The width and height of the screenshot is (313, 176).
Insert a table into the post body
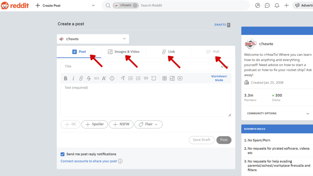pos(164,78)
